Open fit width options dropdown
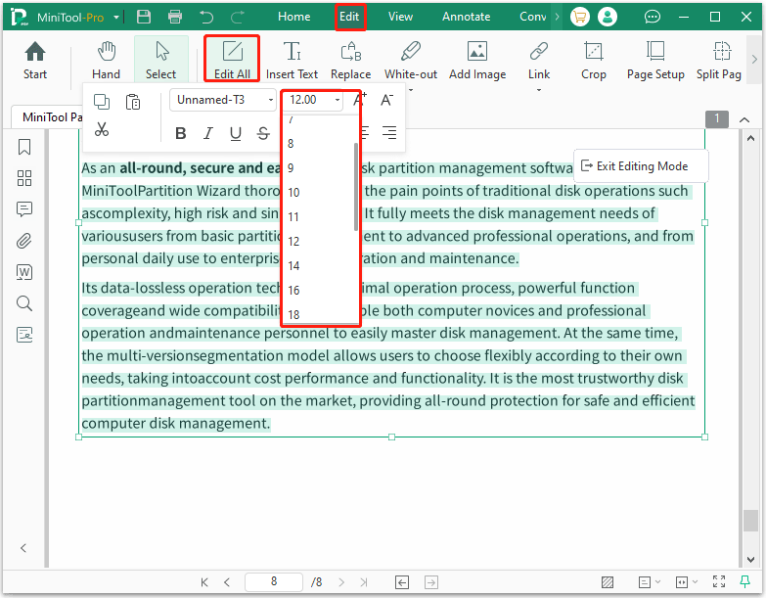Screen dimensions: 766x598 [687, 582]
